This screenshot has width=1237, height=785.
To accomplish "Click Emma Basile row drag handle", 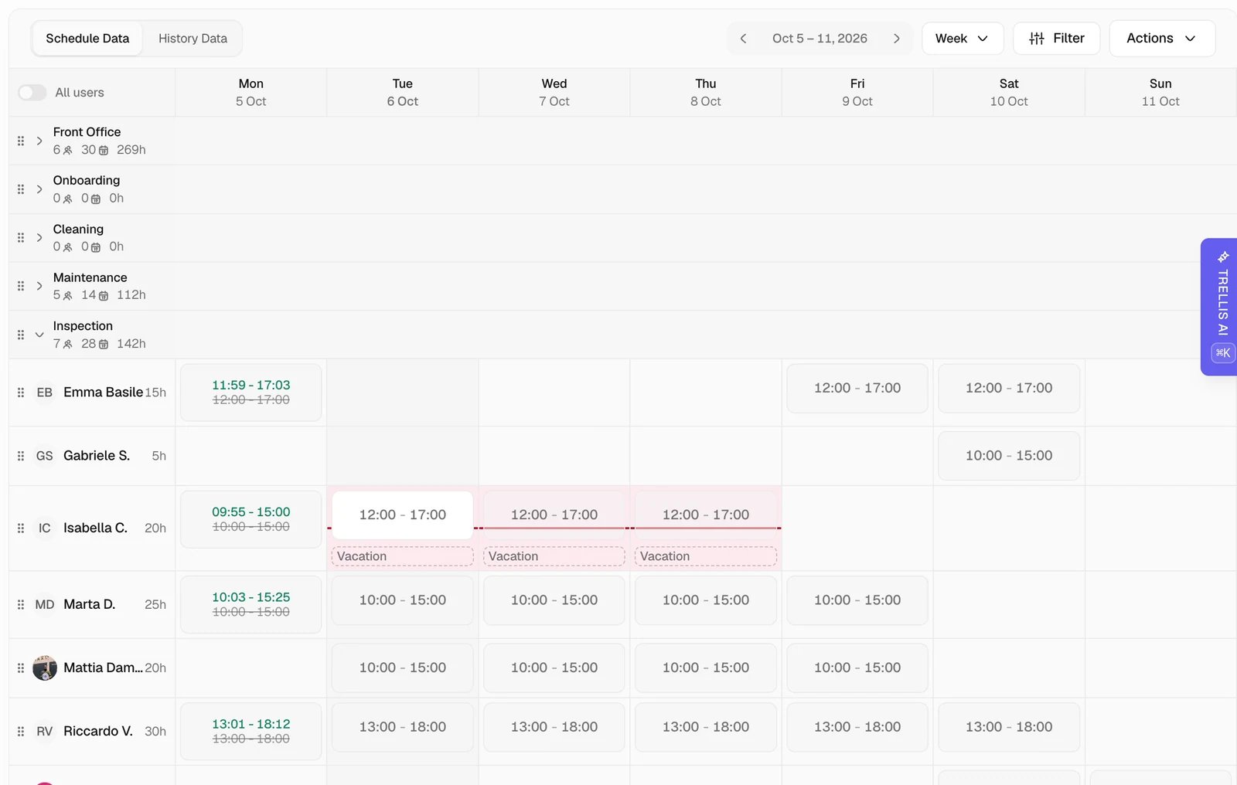I will click(21, 392).
